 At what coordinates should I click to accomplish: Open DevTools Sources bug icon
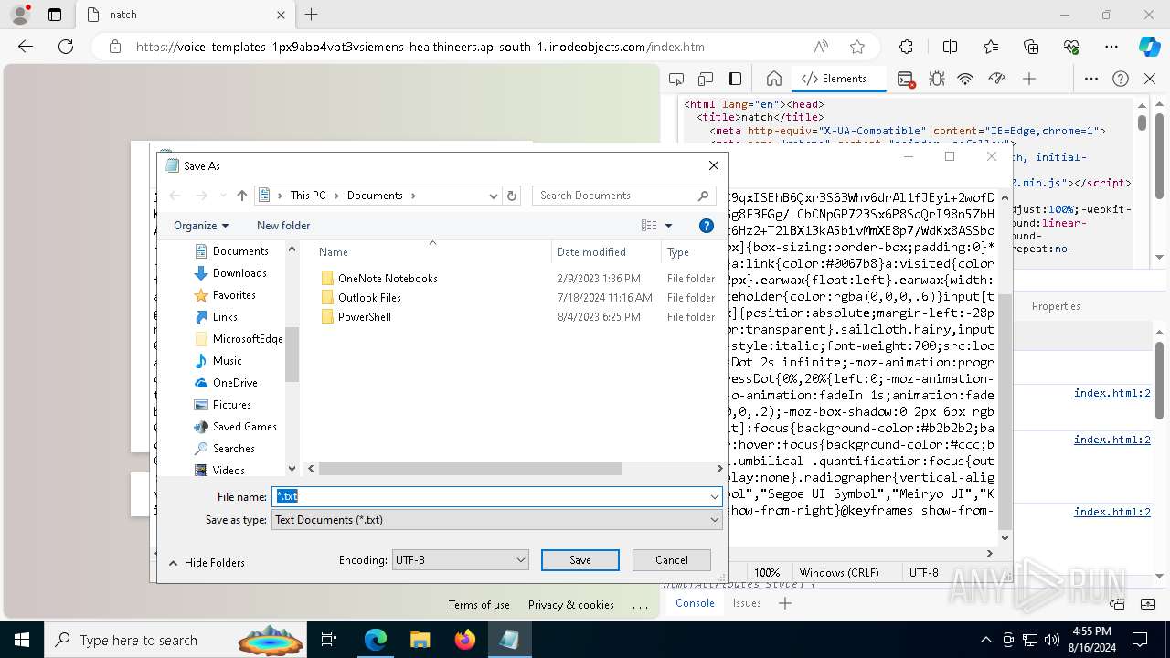click(x=937, y=79)
